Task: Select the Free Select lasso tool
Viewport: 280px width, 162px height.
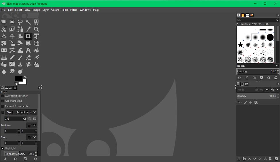Action: pyautogui.click(x=20, y=22)
